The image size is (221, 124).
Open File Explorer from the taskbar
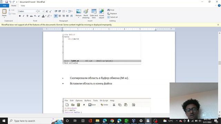[x=97, y=121]
